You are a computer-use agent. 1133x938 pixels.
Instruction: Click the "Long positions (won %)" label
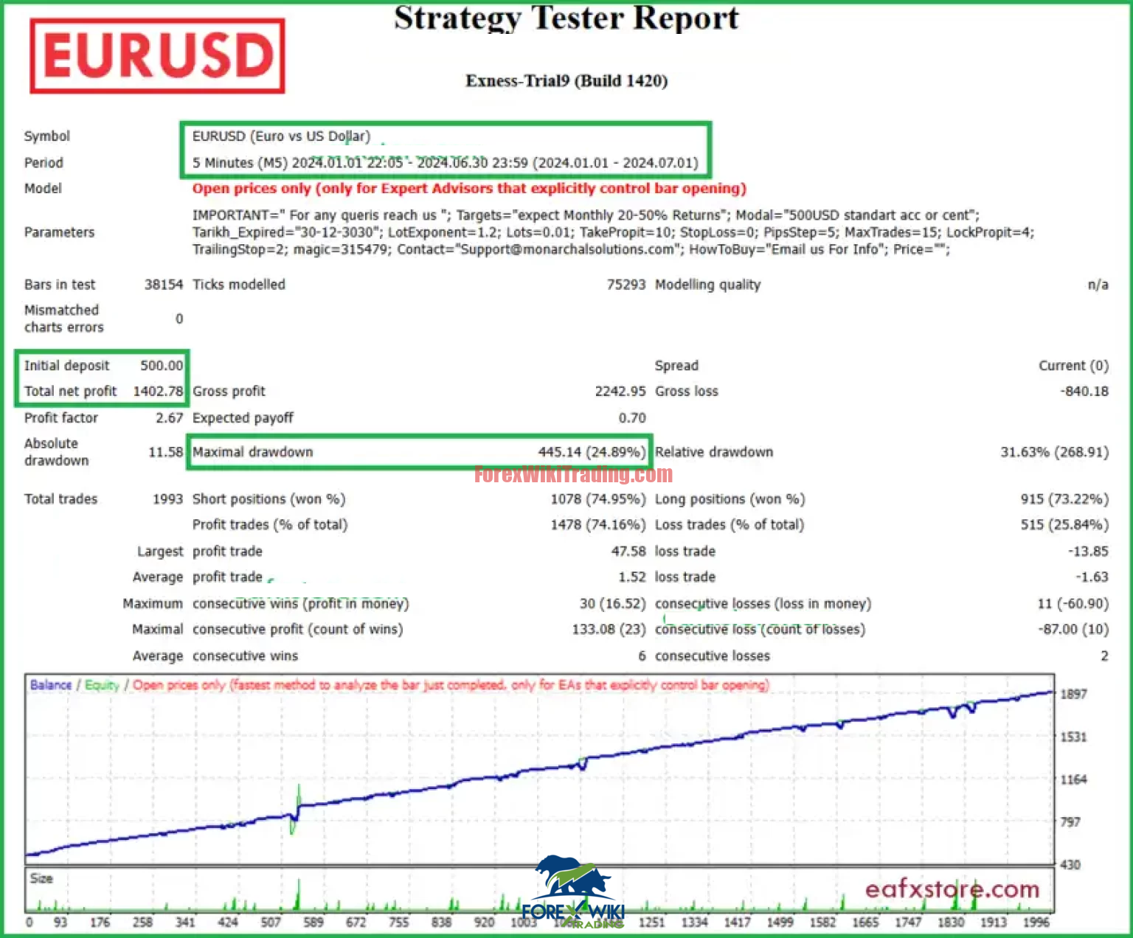pyautogui.click(x=730, y=499)
